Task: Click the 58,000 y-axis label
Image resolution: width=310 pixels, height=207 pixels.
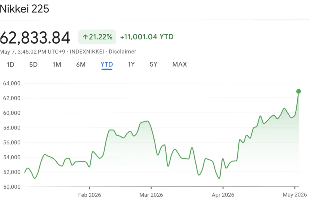Action: pos(12,128)
